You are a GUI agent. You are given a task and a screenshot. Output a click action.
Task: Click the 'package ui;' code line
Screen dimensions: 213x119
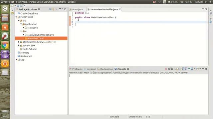click(x=82, y=13)
